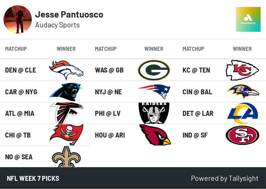Click the Arizona Cardinals logo
Screen dimensions: 266x189
coord(155,135)
